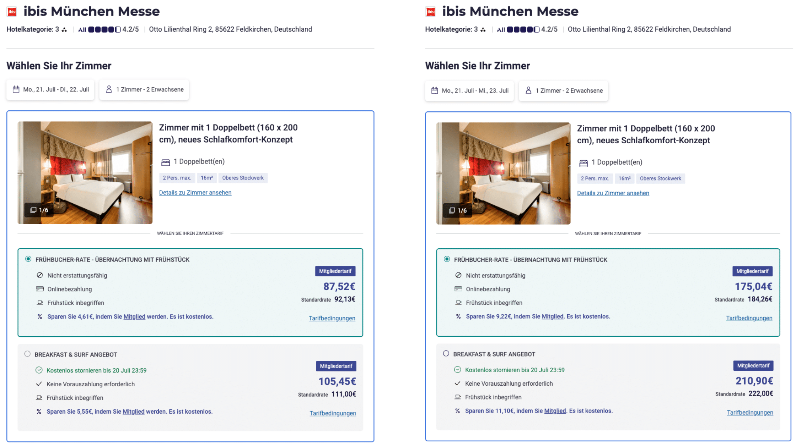Open Details zu Zimmer ansehen link, left panel
The image size is (796, 447).
195,193
